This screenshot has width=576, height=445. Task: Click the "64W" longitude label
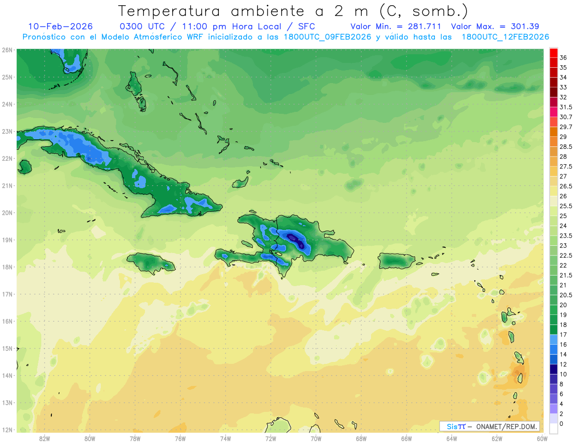452,439
